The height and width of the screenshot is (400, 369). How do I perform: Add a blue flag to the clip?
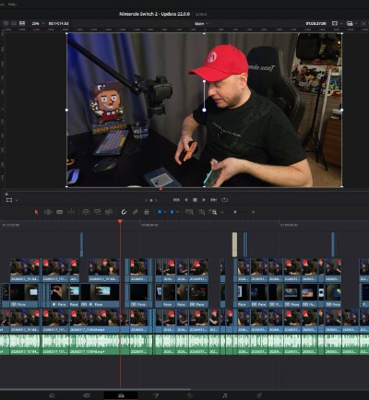pyautogui.click(x=160, y=212)
